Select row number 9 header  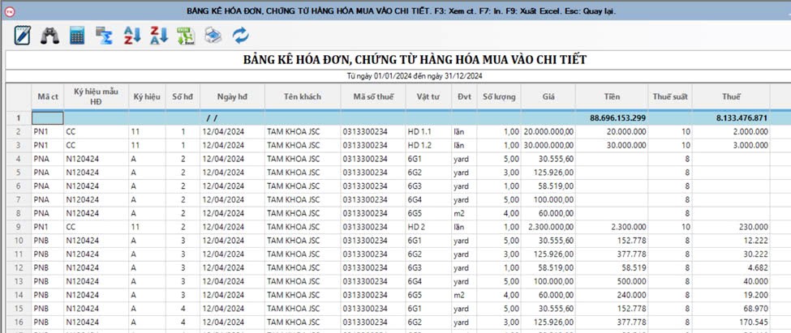[x=17, y=228]
